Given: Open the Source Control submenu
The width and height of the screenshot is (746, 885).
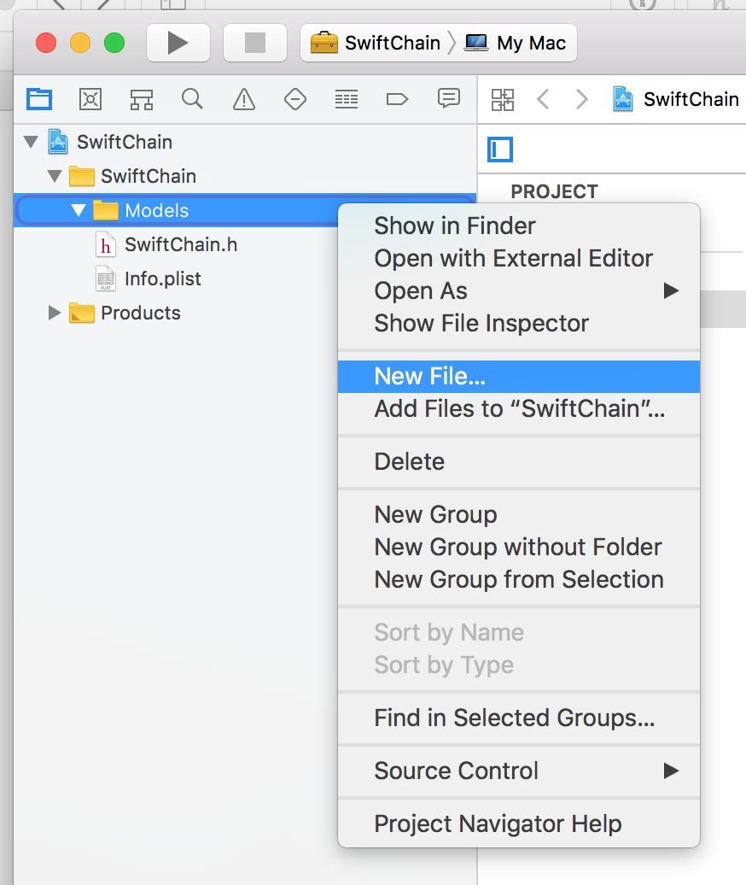Looking at the screenshot, I should click(x=519, y=771).
